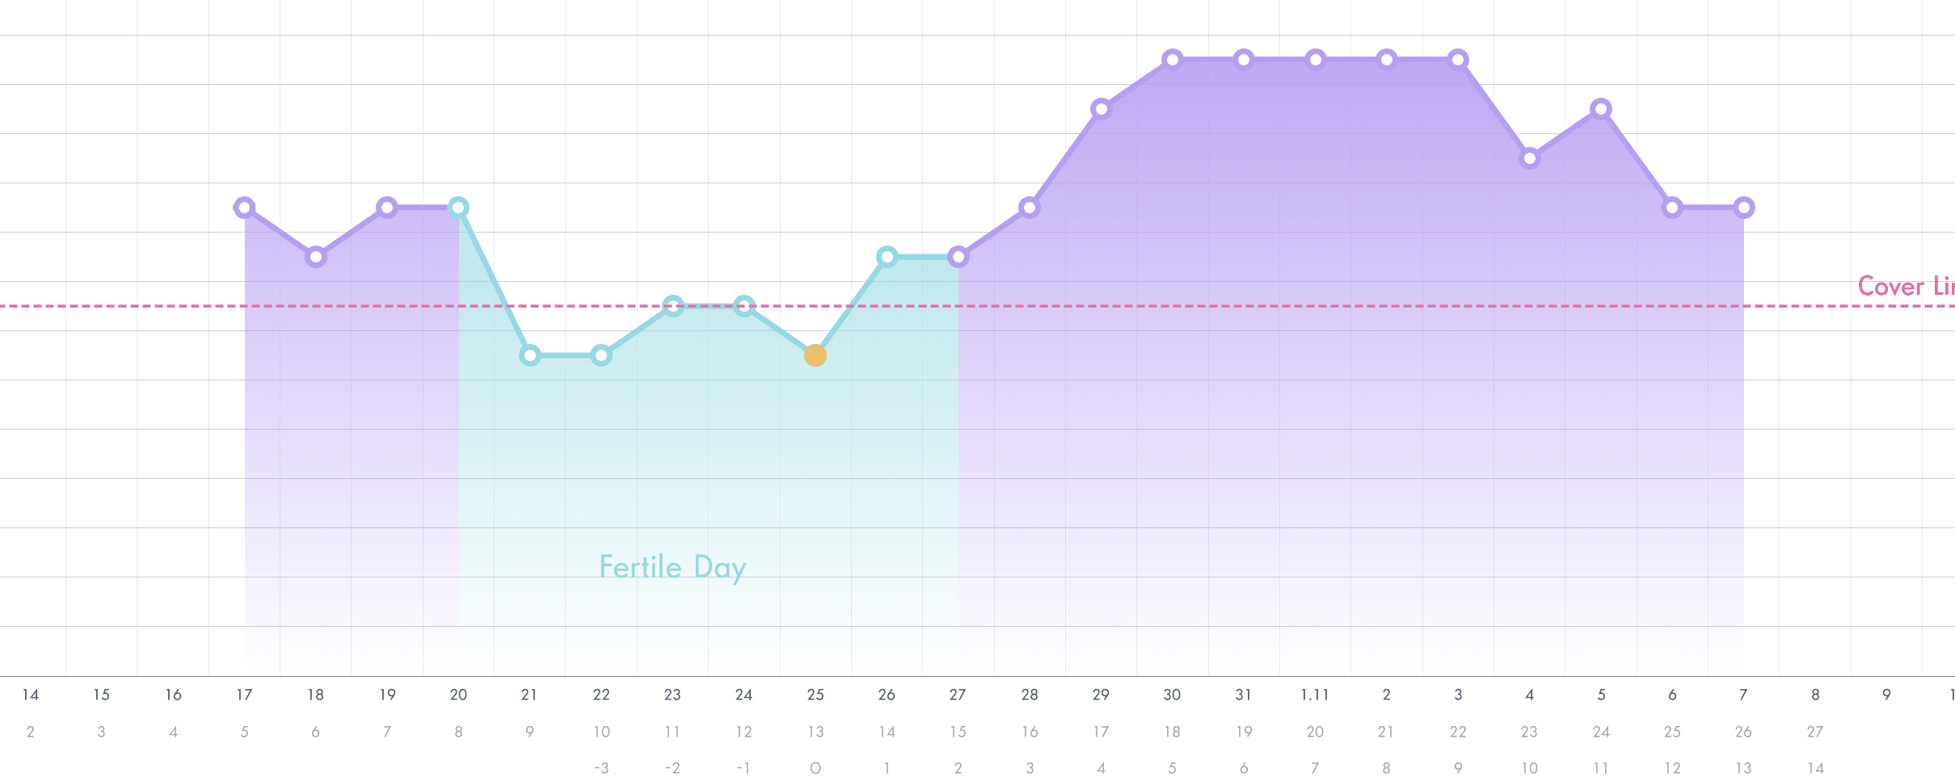This screenshot has width=1955, height=781.
Task: Select the purple point above date 27
Action: 958,257
